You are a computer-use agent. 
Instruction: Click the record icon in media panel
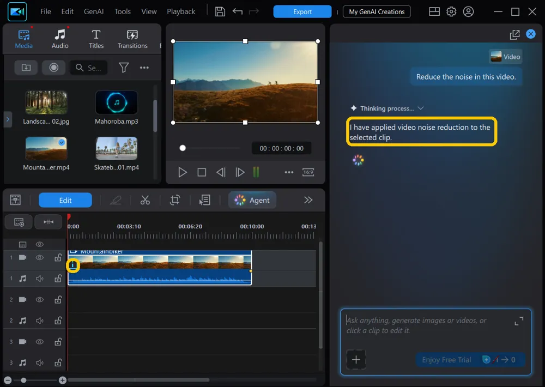[x=53, y=68]
